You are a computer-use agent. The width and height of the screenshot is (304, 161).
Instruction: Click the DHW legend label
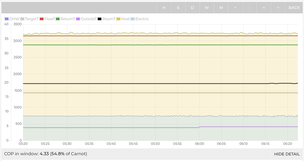tap(15, 19)
